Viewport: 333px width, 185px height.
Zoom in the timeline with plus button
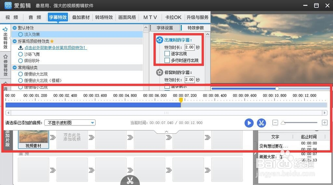[x=324, y=122]
